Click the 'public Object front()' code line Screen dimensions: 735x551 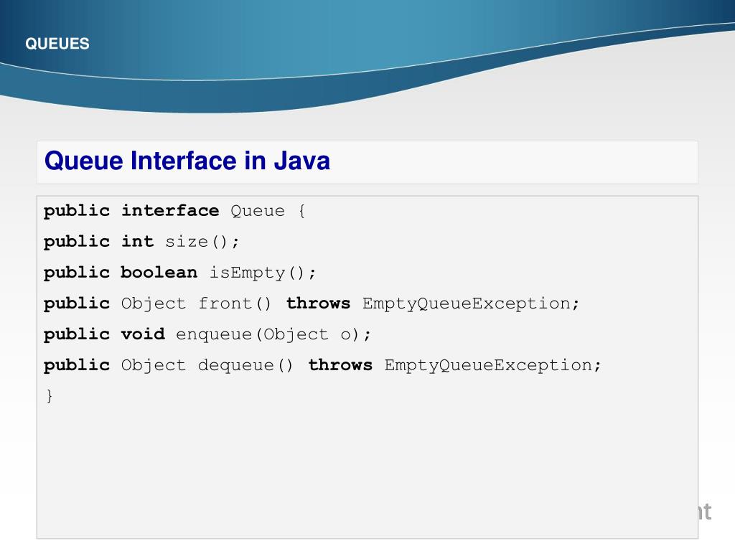(x=312, y=303)
